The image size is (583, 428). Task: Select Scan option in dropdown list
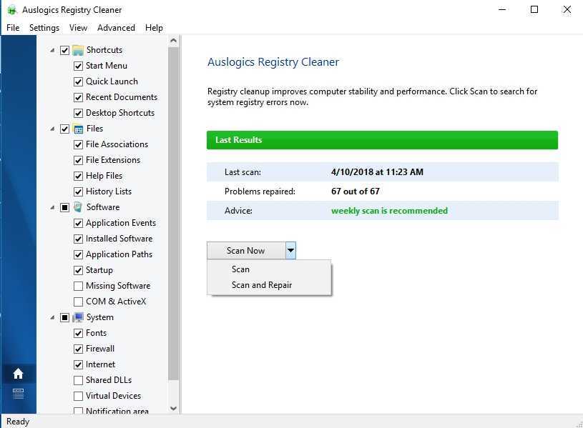pos(240,269)
